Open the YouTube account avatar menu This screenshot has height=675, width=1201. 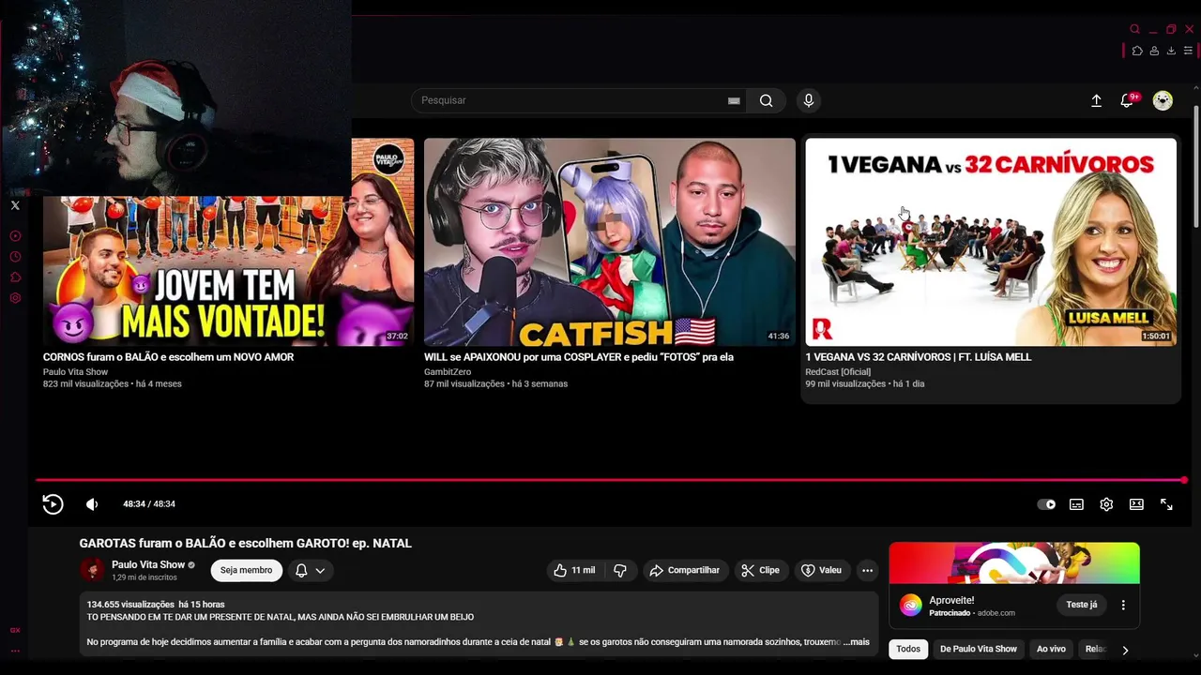pyautogui.click(x=1163, y=100)
